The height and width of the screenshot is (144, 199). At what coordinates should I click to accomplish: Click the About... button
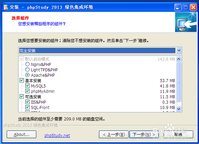click(22, 135)
